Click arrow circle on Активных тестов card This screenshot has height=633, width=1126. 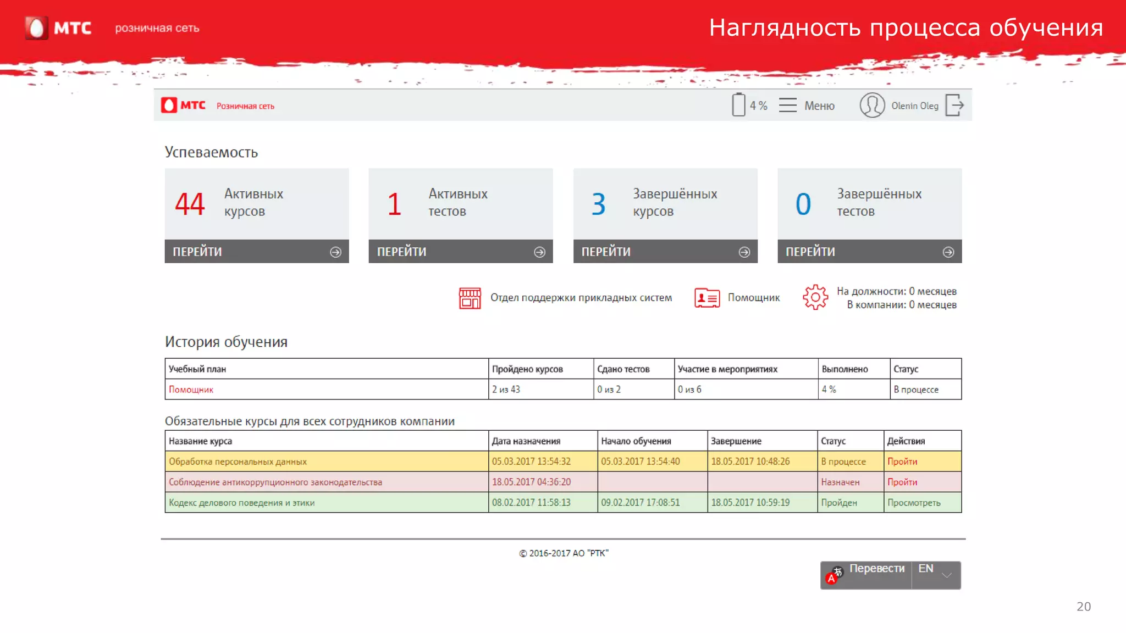click(539, 252)
